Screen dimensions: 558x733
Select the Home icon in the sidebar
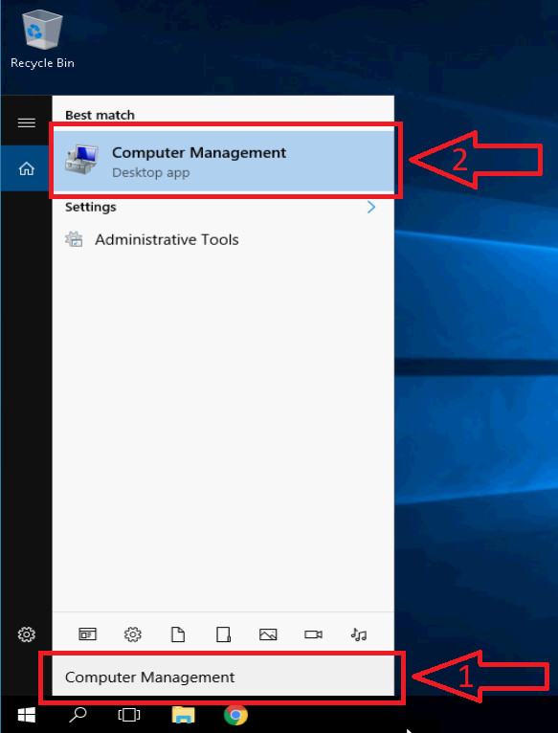click(x=26, y=168)
